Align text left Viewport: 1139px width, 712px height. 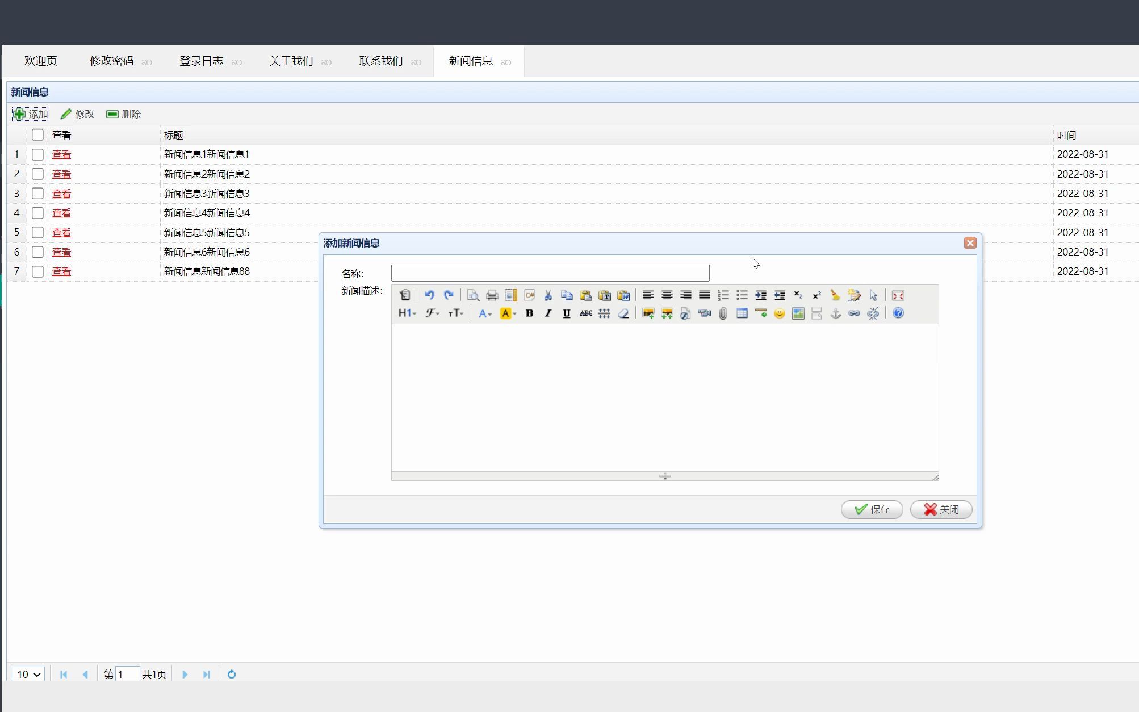pyautogui.click(x=648, y=295)
